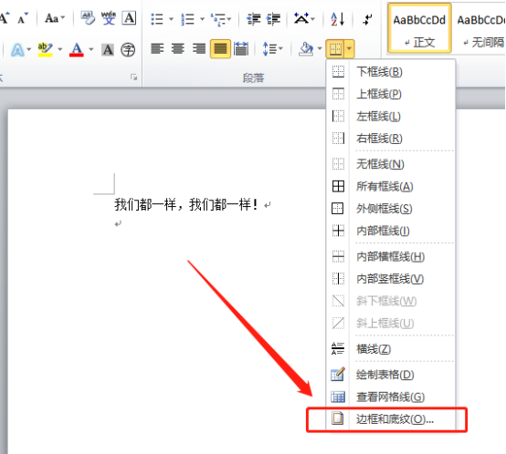Choose 内部框线(I) menu item

click(391, 231)
